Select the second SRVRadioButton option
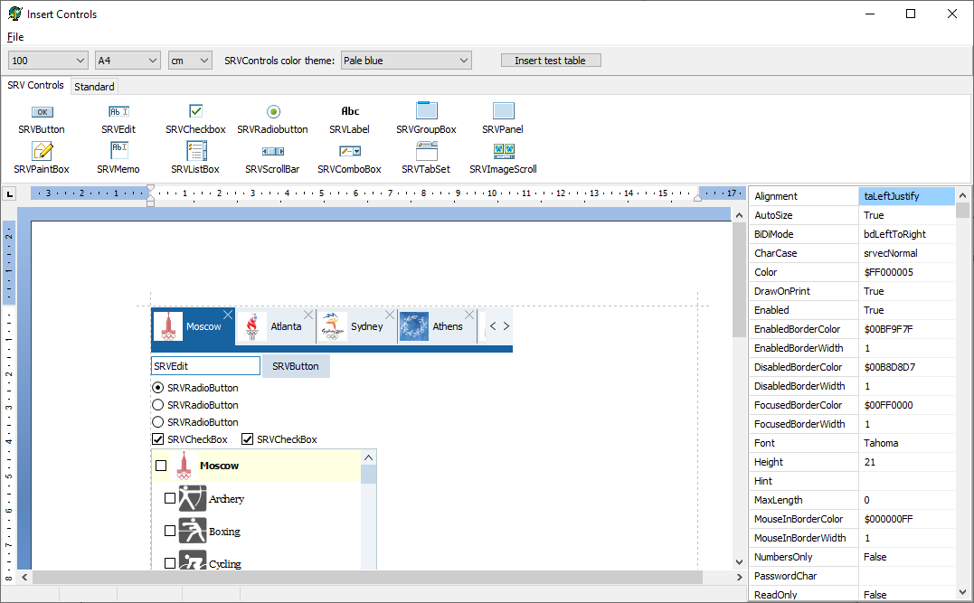Screen dimensions: 974x603 click(157, 405)
